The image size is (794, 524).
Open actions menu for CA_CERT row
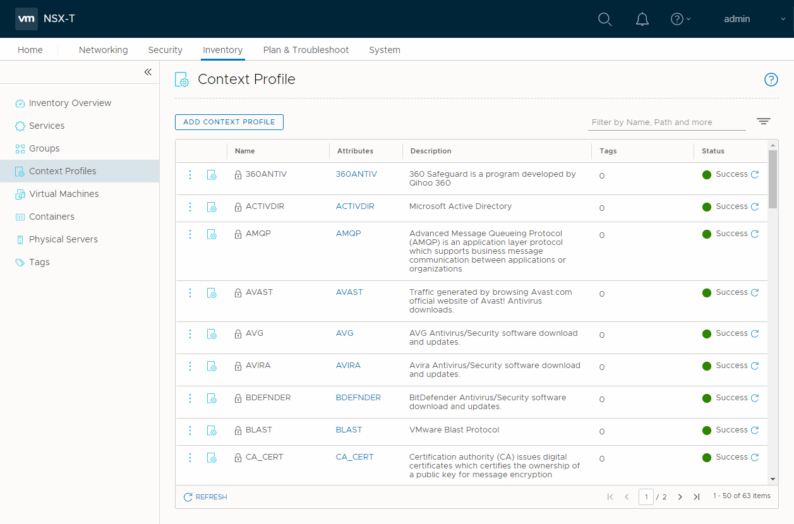190,457
